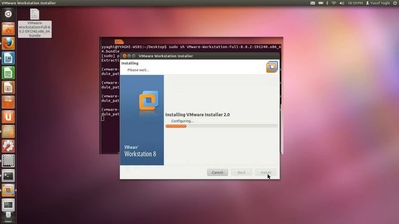
Task: Open the sound volume indicator
Action: pyautogui.click(x=342, y=3)
